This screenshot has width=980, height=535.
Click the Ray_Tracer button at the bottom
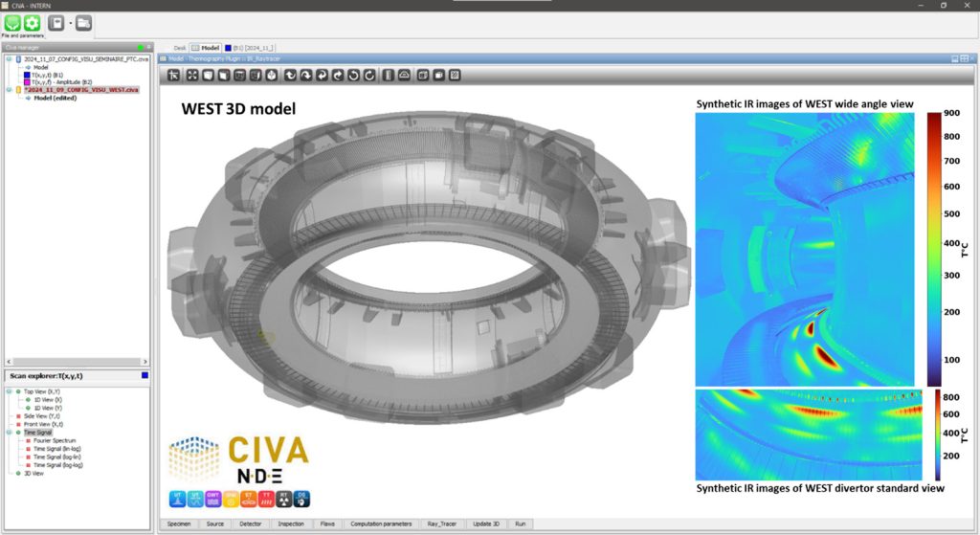pyautogui.click(x=442, y=524)
